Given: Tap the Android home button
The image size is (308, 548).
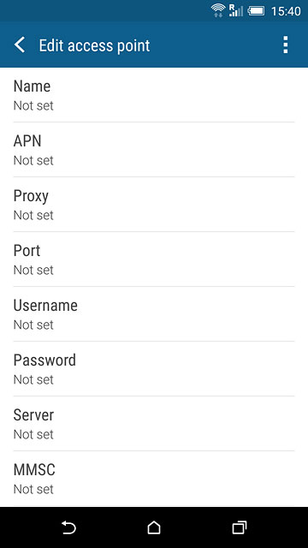Looking at the screenshot, I should tap(154, 527).
